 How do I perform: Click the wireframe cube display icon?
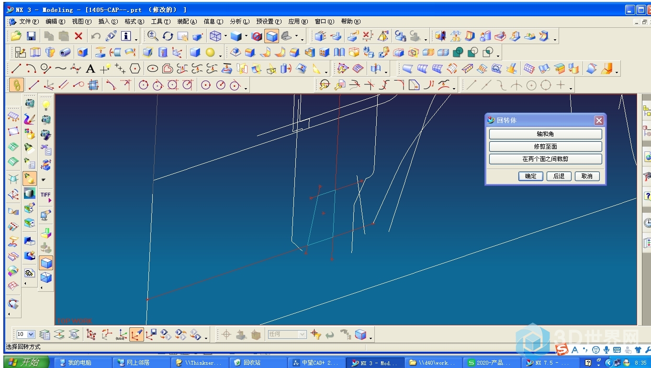[216, 36]
